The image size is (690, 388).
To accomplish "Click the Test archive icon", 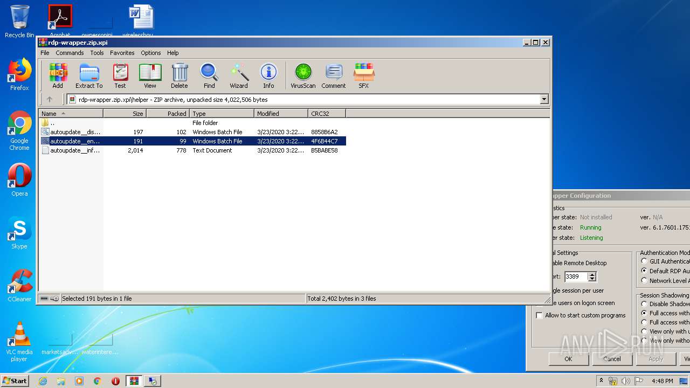I will tap(120, 75).
